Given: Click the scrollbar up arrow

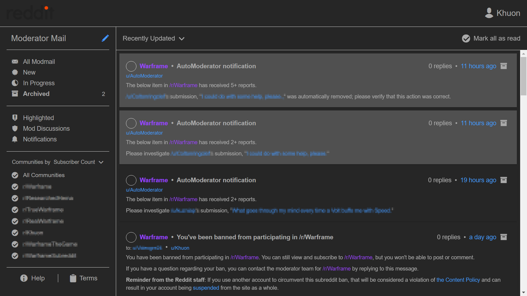Looking at the screenshot, I should [x=524, y=54].
